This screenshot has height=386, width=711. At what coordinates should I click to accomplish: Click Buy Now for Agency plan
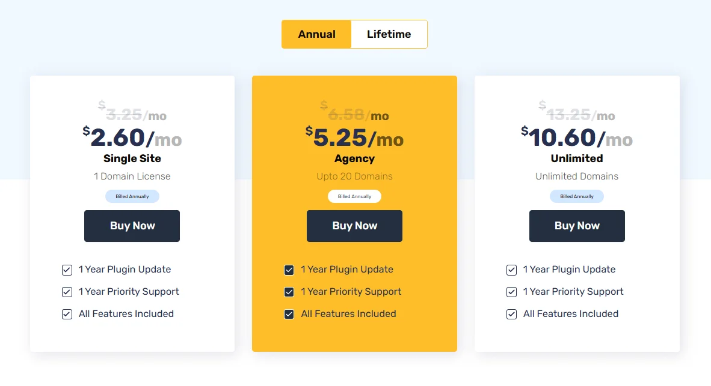354,226
